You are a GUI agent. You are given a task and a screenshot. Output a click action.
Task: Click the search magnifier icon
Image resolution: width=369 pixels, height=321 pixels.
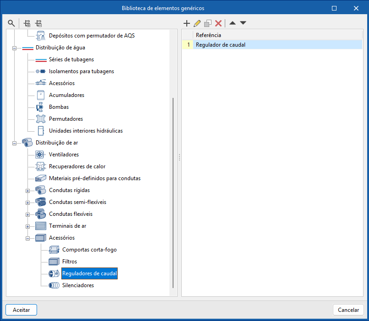(x=11, y=23)
